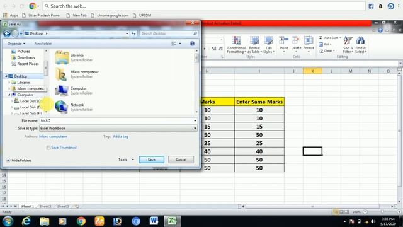
Task: Select column K header in Excel
Action: (x=312, y=71)
